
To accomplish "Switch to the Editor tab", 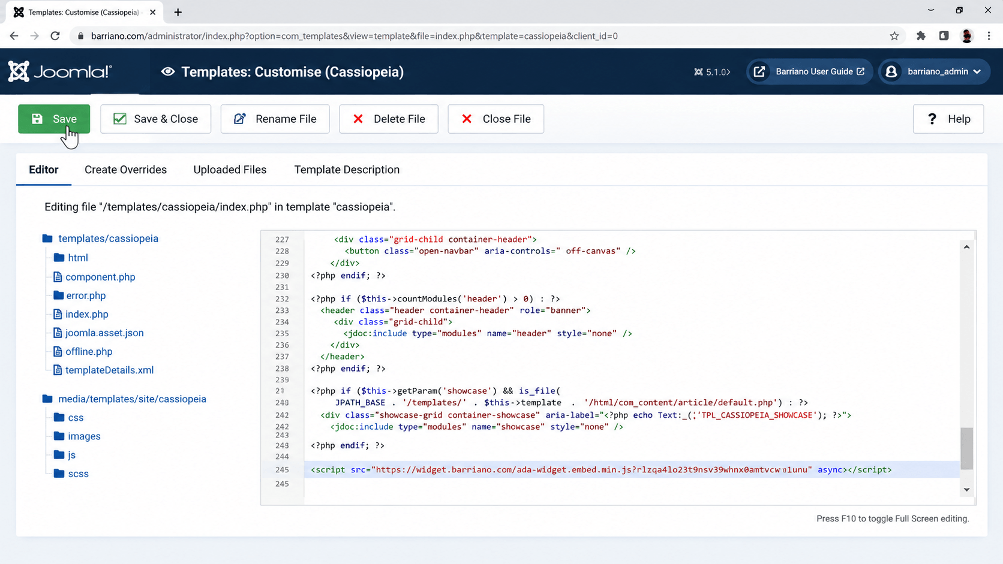I will [44, 170].
